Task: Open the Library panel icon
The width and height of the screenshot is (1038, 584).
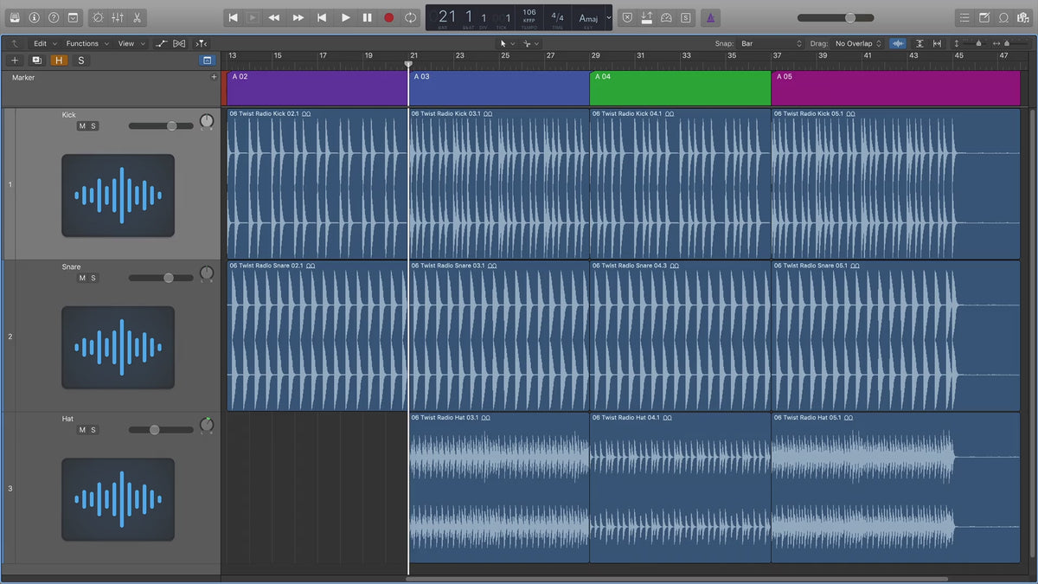Action: (13, 17)
